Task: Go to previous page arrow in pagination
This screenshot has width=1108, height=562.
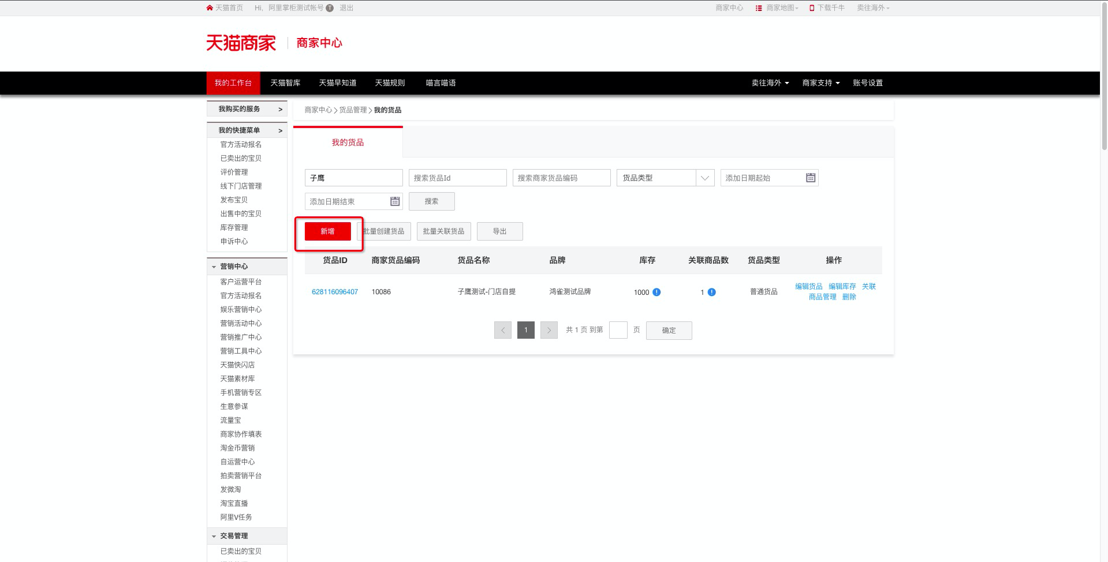Action: pos(503,330)
